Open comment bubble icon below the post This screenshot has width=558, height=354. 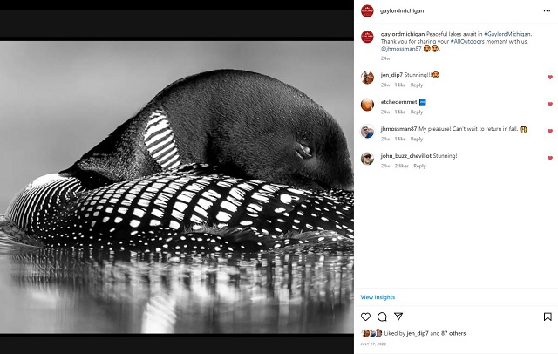tap(382, 317)
